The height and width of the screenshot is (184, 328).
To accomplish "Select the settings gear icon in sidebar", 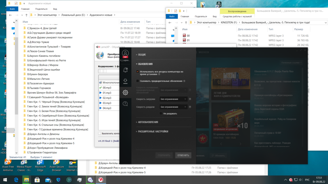I will 125,92.
